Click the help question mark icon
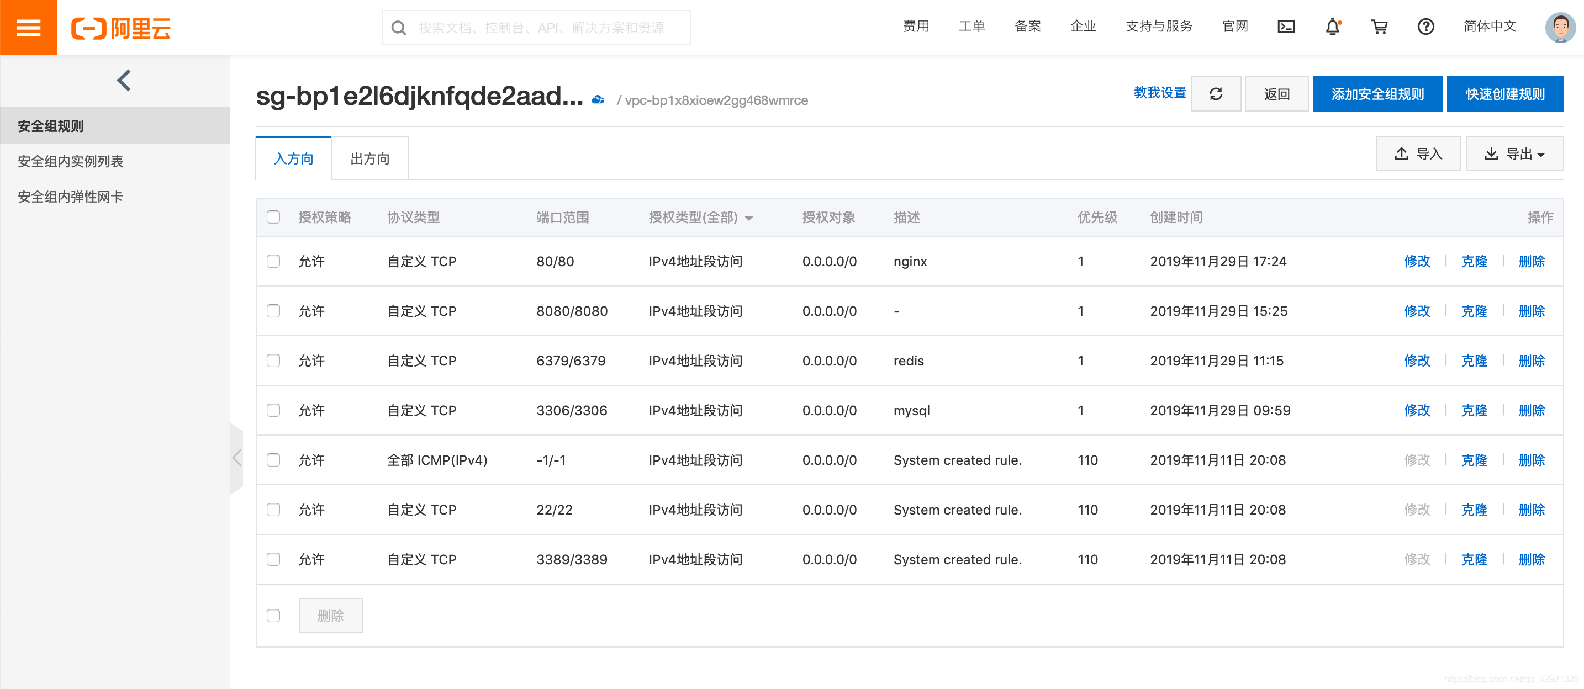The height and width of the screenshot is (689, 1584). pos(1425,26)
